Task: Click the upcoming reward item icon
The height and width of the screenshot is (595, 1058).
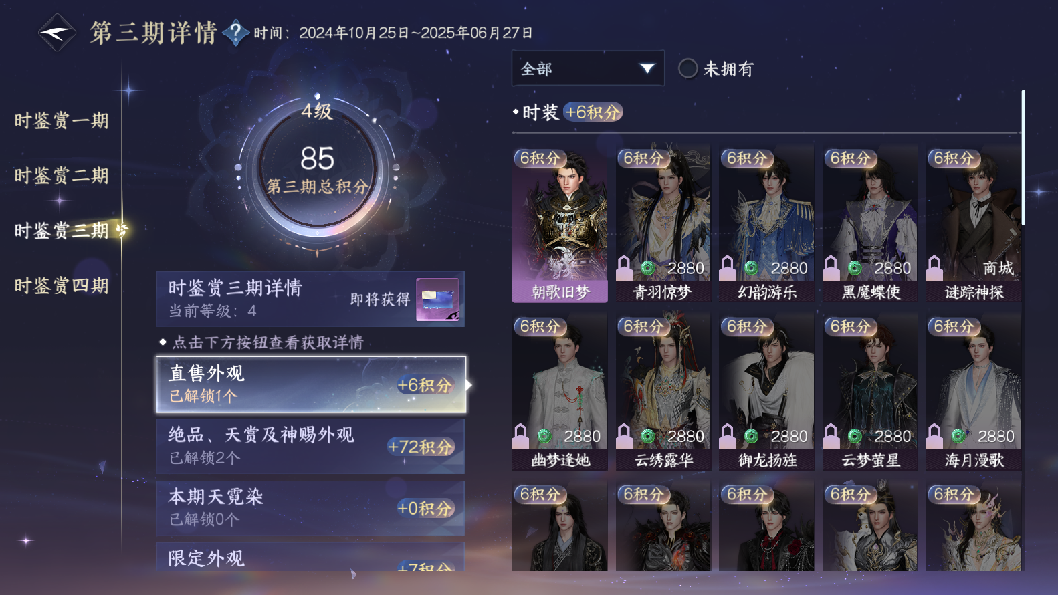Action: (438, 299)
